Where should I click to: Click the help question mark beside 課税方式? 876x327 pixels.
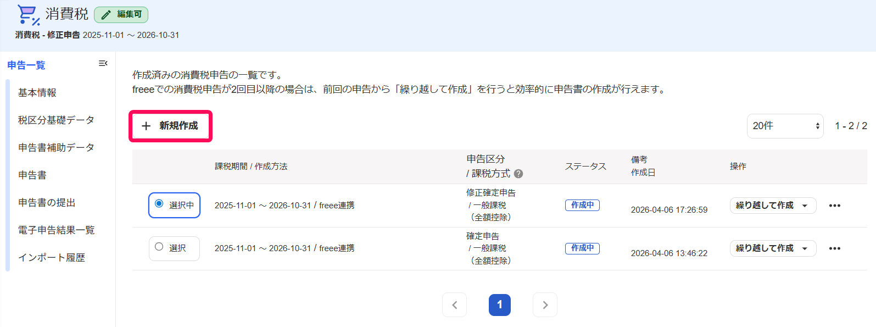coord(518,174)
